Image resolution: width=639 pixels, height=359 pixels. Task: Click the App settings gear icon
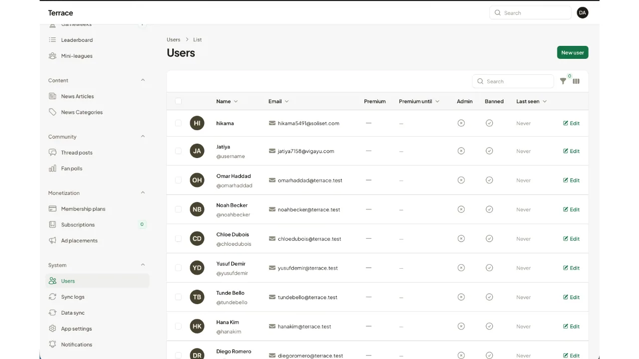pyautogui.click(x=52, y=329)
